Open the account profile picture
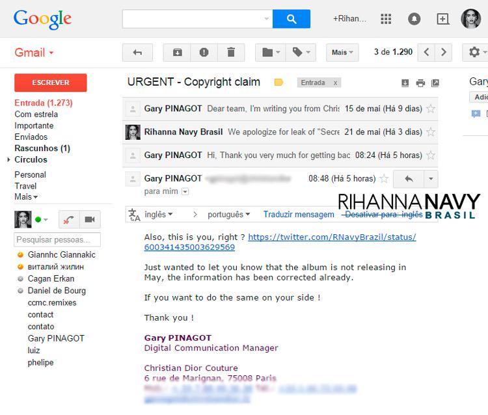Viewport: 488px width, 415px height. point(470,19)
